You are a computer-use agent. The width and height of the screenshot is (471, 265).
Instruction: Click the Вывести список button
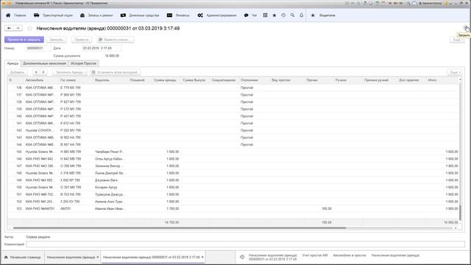115,40
